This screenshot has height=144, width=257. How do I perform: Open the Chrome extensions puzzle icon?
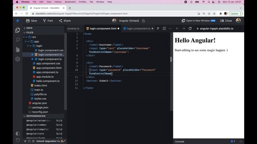[x=220, y=14]
